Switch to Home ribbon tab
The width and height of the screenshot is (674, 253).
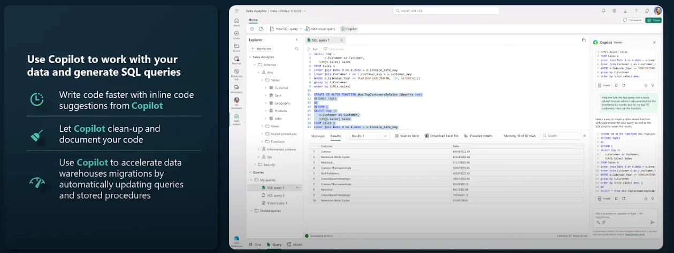(253, 20)
